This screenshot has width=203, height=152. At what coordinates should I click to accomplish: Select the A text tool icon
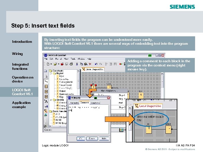tap(46, 101)
